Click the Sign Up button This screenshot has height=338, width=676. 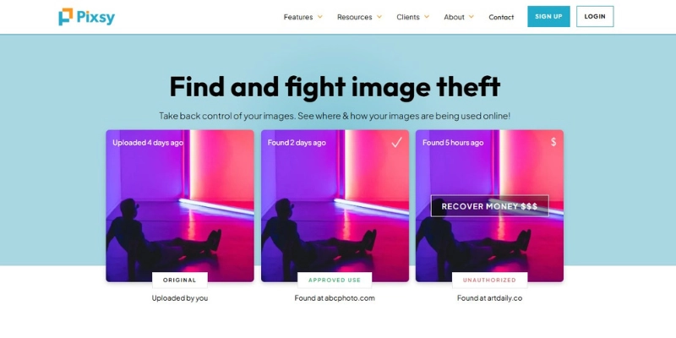click(548, 16)
